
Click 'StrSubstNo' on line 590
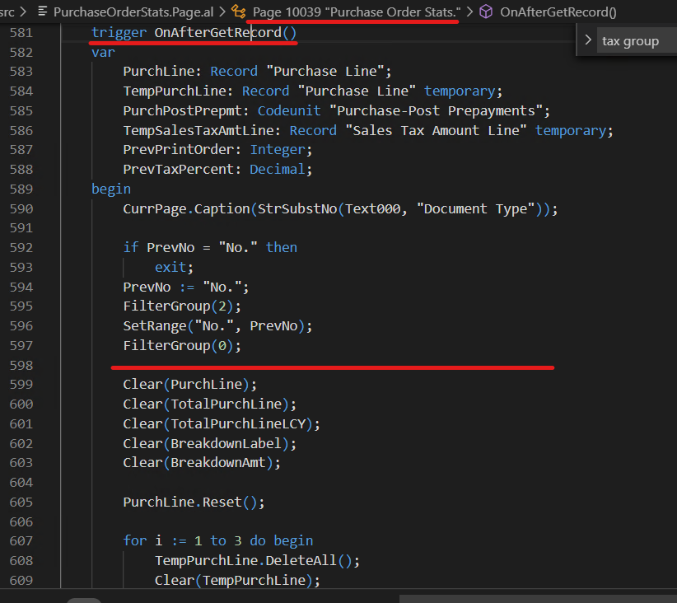tap(297, 209)
